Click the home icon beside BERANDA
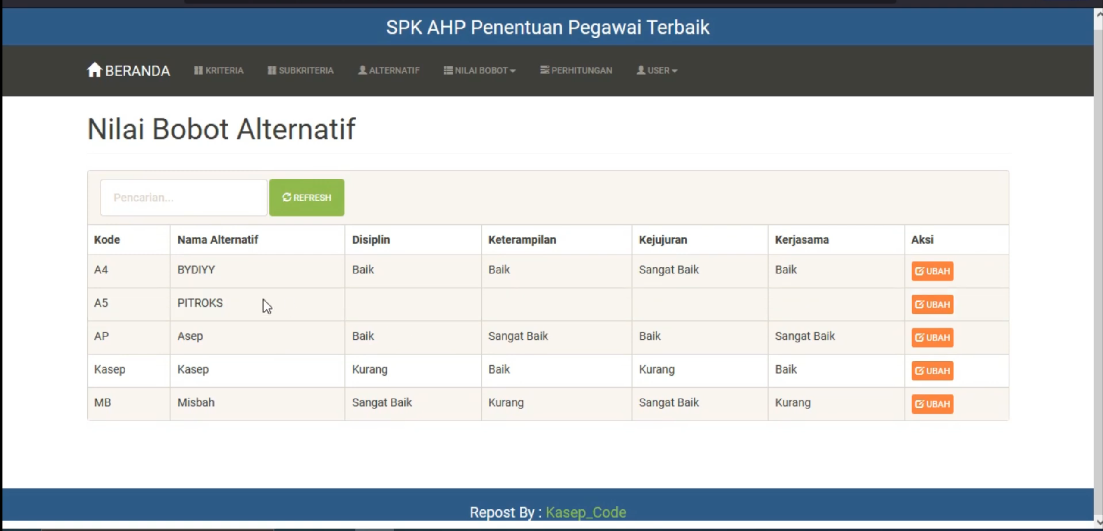 click(x=94, y=69)
